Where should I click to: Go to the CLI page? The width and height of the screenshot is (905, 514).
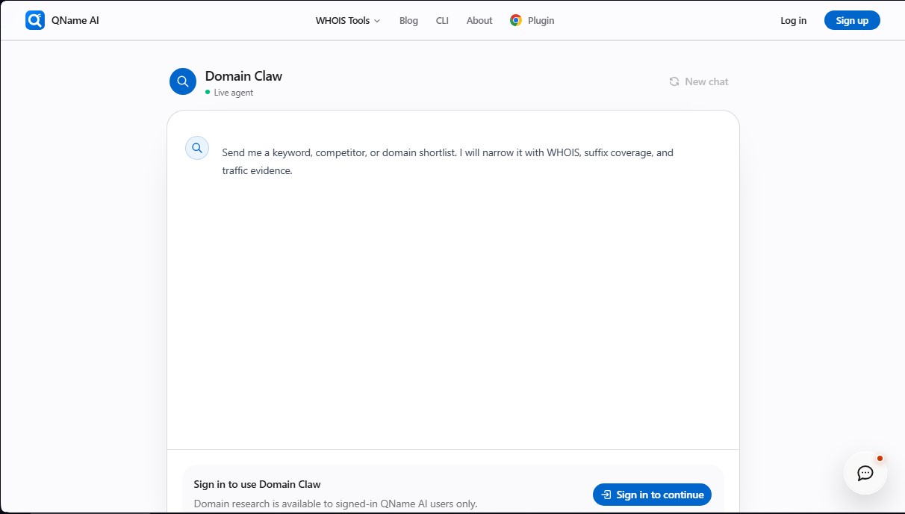442,20
